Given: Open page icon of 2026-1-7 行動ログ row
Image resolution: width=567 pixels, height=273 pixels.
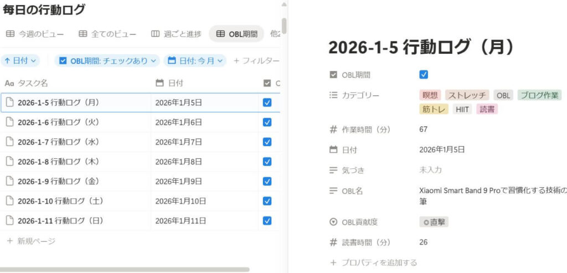Looking at the screenshot, I should (x=10, y=142).
